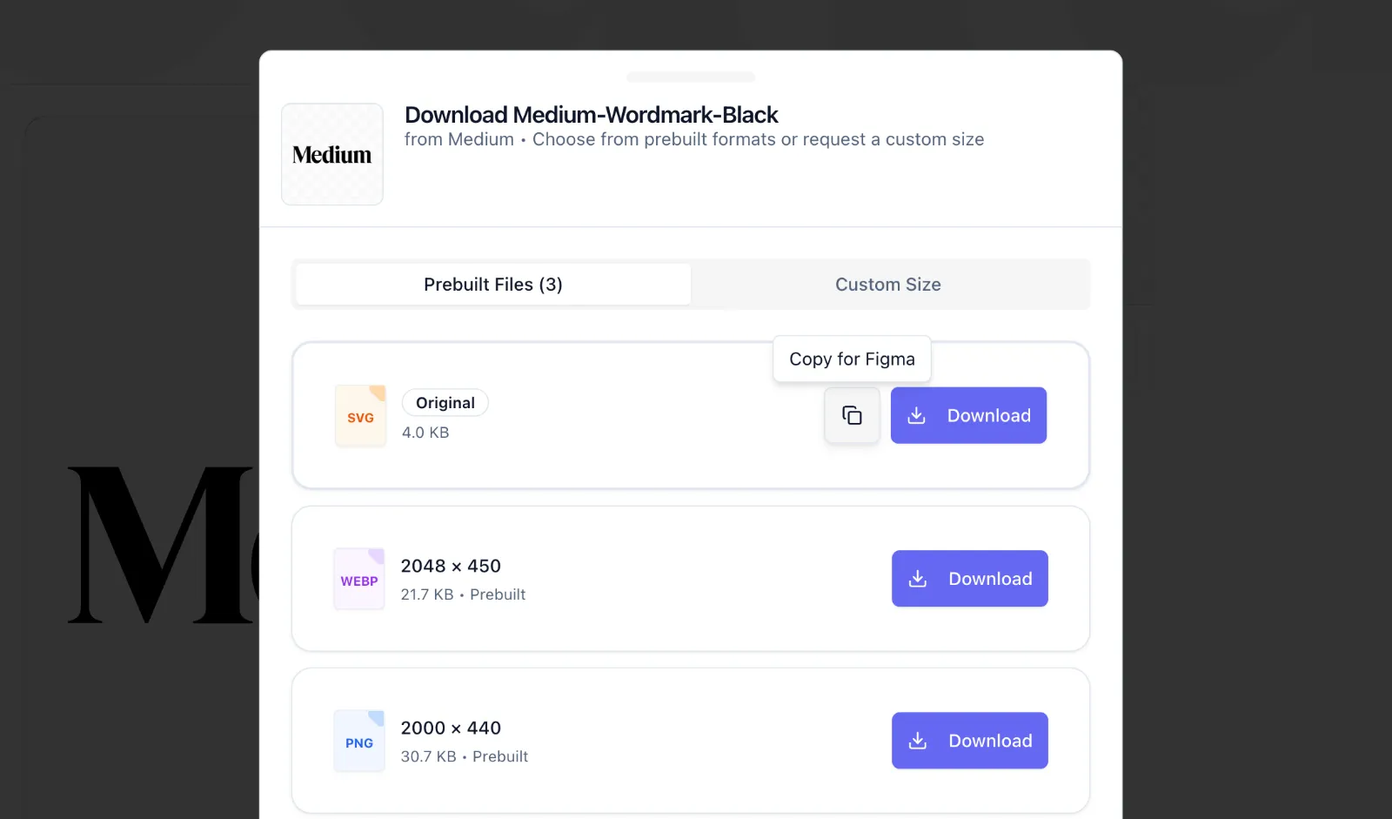Click the SVG file type icon
Screen dimensions: 1392x819
[x=360, y=416]
